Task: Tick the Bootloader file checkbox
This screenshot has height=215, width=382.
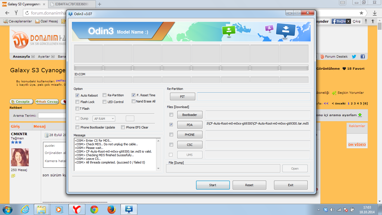Action: click(171, 115)
